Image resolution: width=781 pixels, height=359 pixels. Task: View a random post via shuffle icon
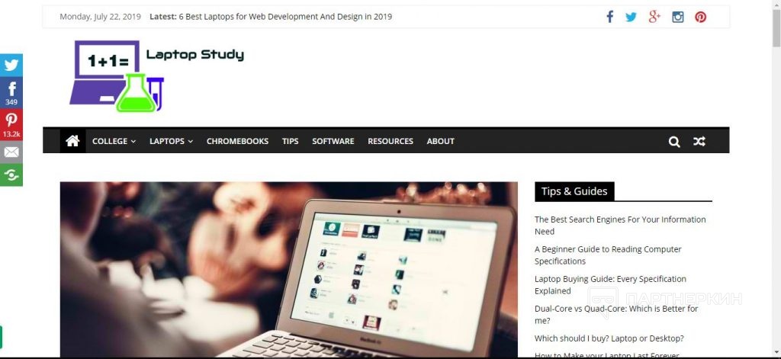coord(699,142)
